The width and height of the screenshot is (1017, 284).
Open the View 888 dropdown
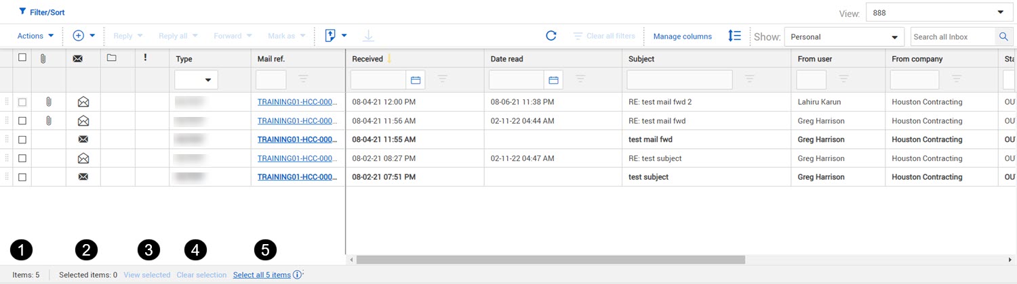point(940,13)
